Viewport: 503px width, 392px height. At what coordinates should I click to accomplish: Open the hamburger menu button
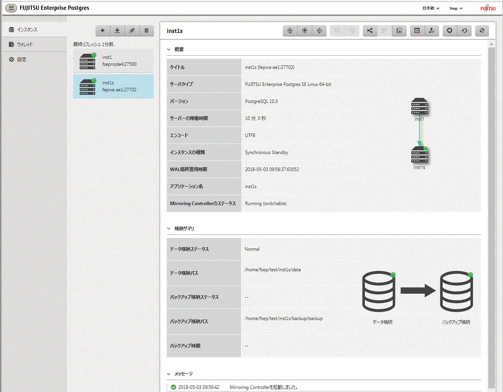tap(11, 8)
